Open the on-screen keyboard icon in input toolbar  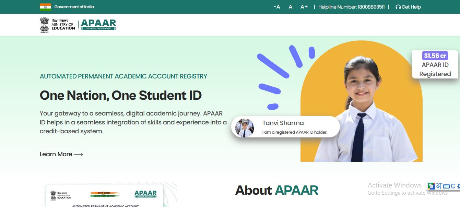[x=446, y=186]
